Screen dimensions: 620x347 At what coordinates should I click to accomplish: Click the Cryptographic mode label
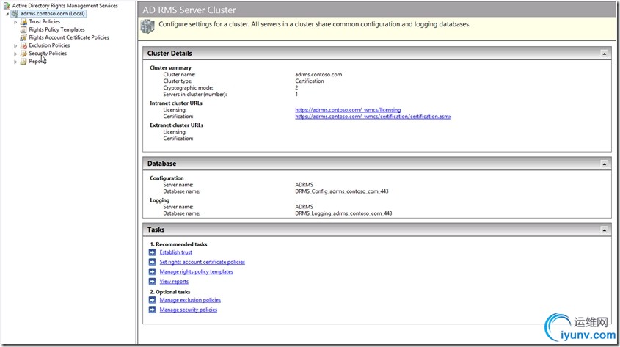click(x=189, y=88)
